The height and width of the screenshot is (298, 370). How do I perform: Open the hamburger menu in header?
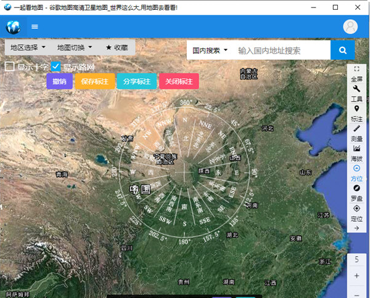point(35,26)
